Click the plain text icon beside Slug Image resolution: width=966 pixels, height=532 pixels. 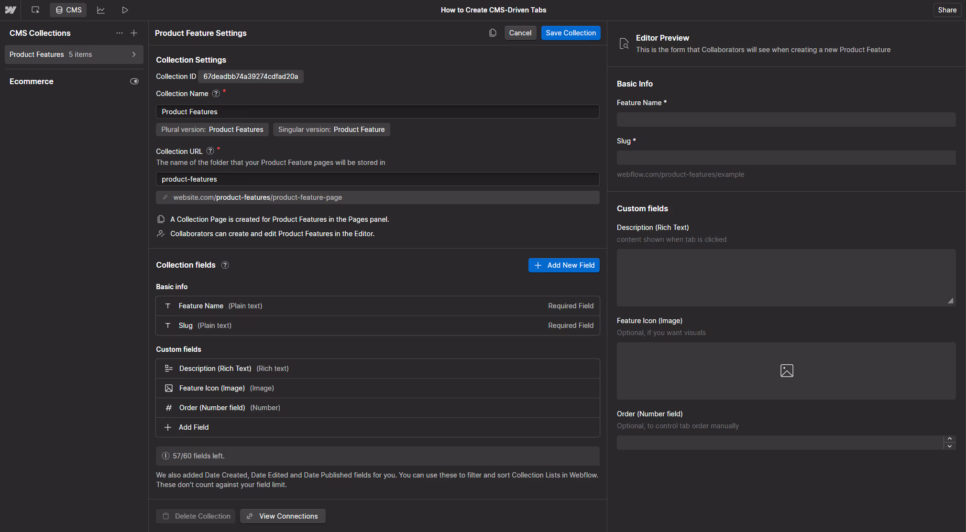pos(168,326)
